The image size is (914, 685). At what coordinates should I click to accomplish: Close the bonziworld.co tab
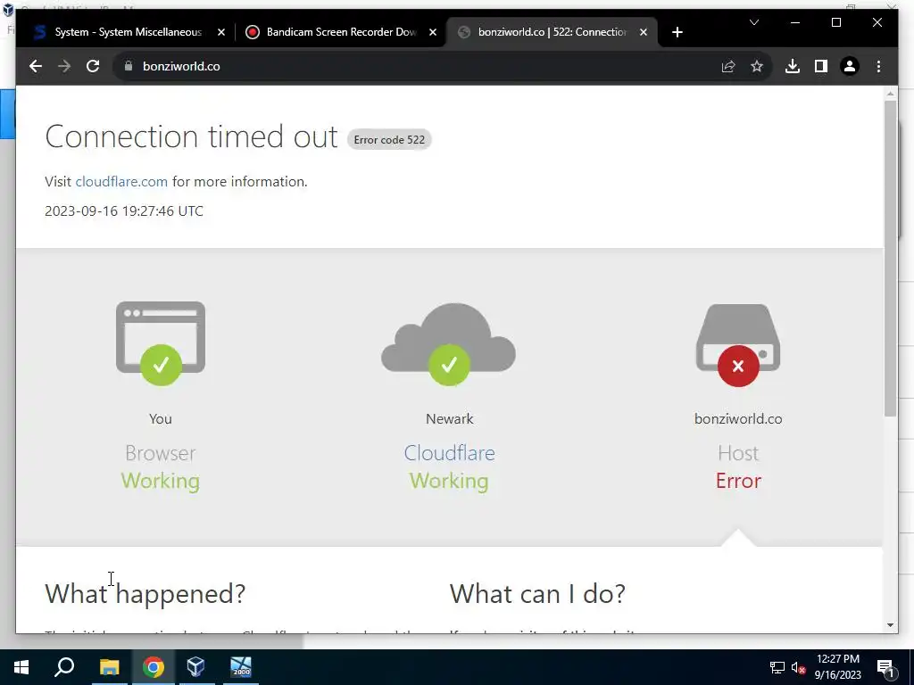pyautogui.click(x=643, y=33)
